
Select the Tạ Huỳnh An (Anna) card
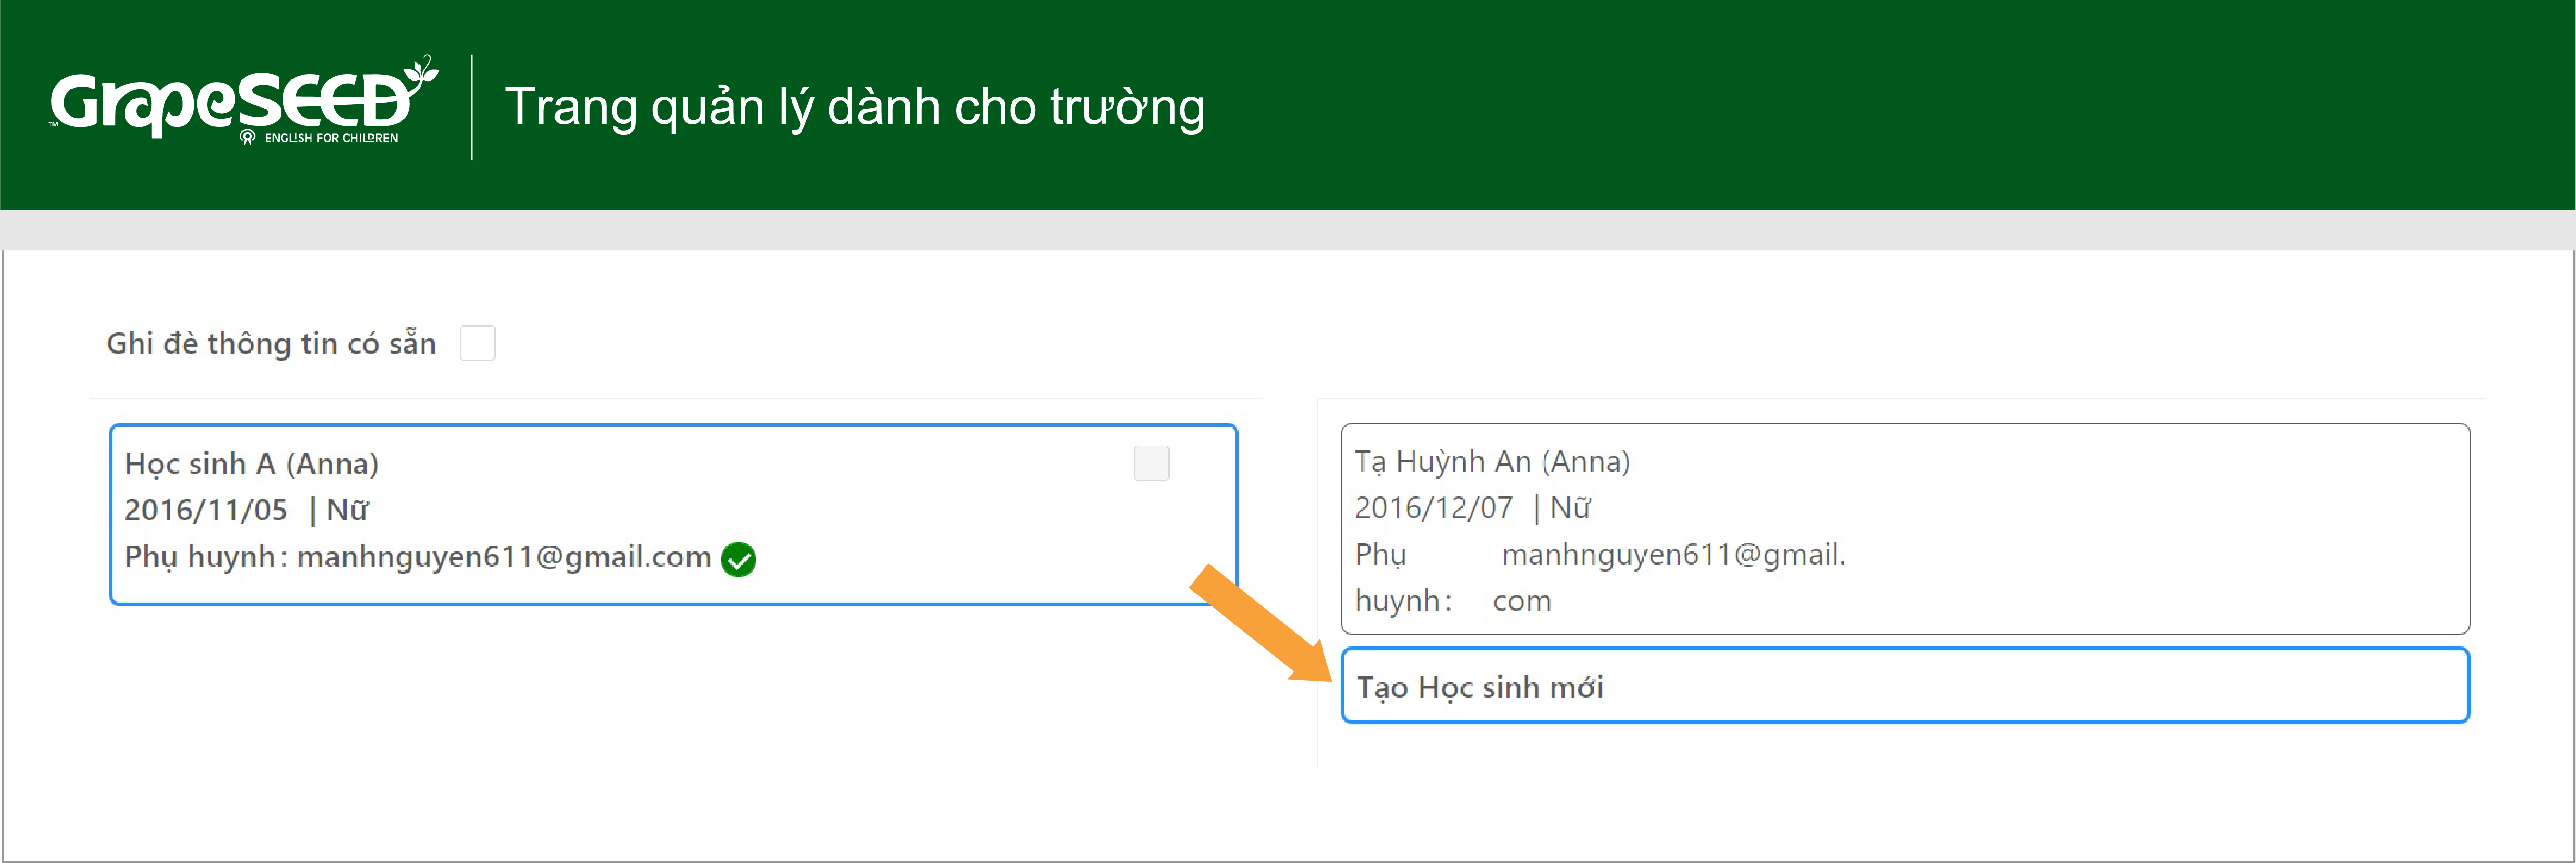coord(1905,529)
